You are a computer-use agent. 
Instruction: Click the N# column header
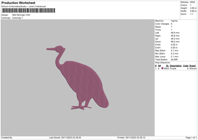pyautogui.click(x=159, y=65)
